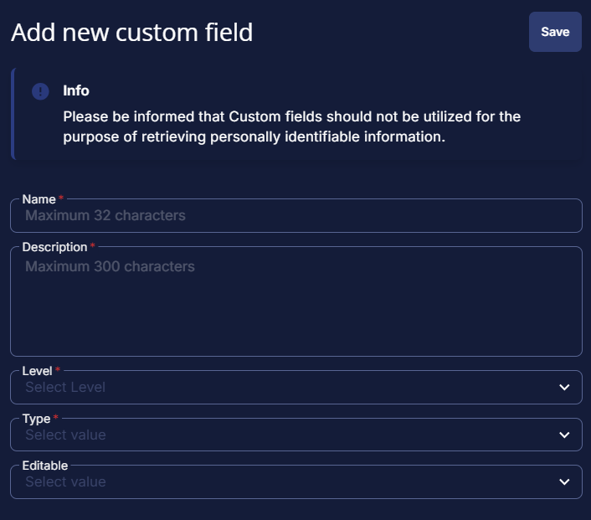The width and height of the screenshot is (591, 520).
Task: Click the Editable field label
Action: [45, 466]
